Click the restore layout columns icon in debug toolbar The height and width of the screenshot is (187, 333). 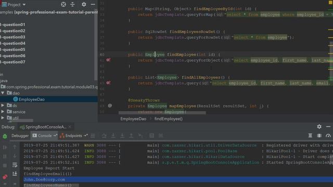[319, 136]
